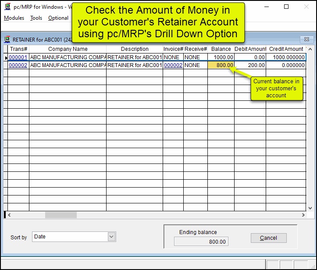This screenshot has height=270, width=317.
Task: Open transaction link 000002 in Trans# column
Action: 18,65
